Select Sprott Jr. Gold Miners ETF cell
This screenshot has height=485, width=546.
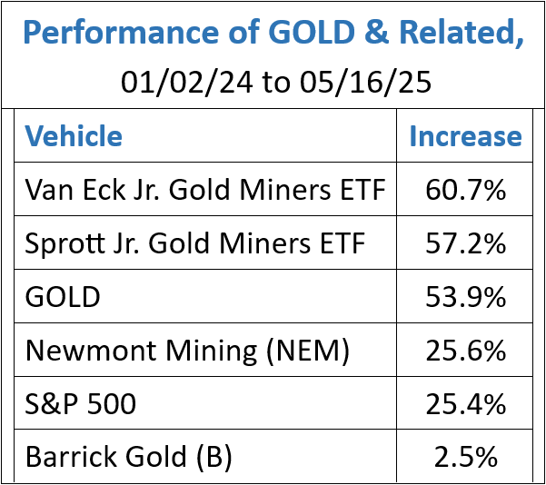coord(195,242)
